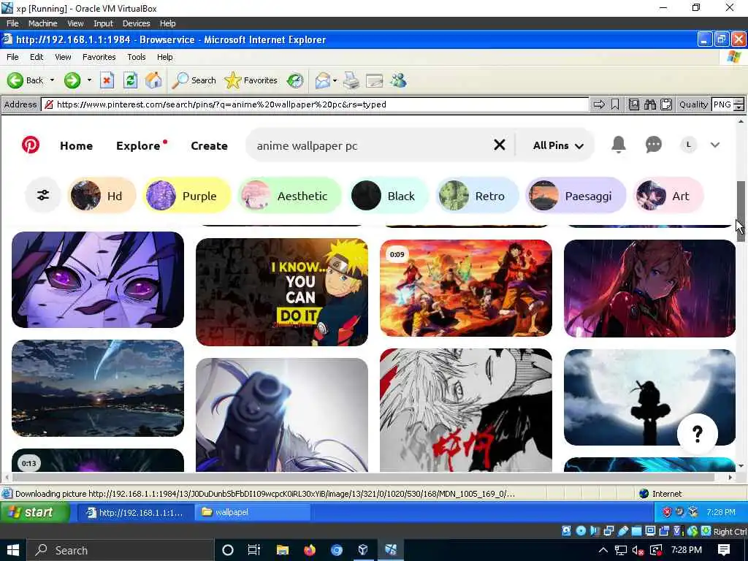Screen dimensions: 748x561
Task: Open the red-haired girl in rain pin
Action: pos(649,288)
